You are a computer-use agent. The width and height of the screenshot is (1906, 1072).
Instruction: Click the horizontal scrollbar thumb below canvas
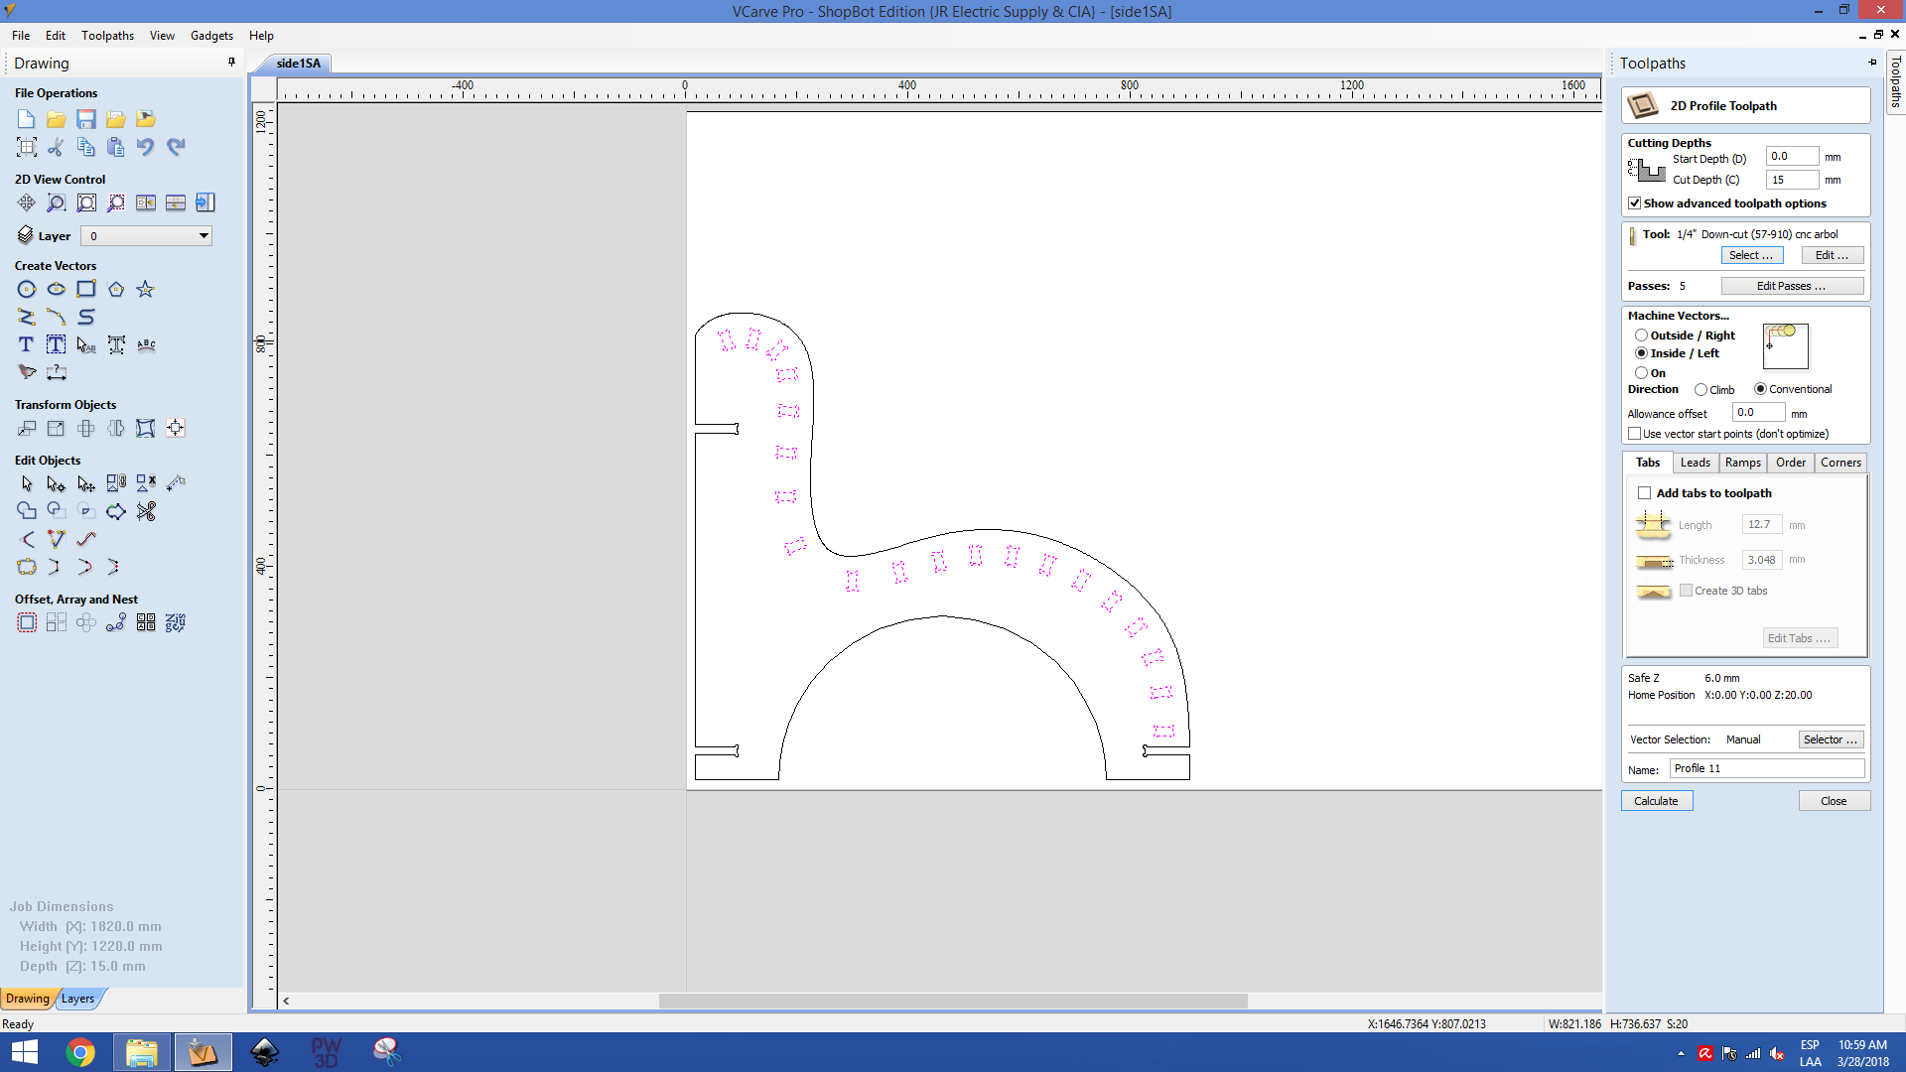coord(953,1001)
